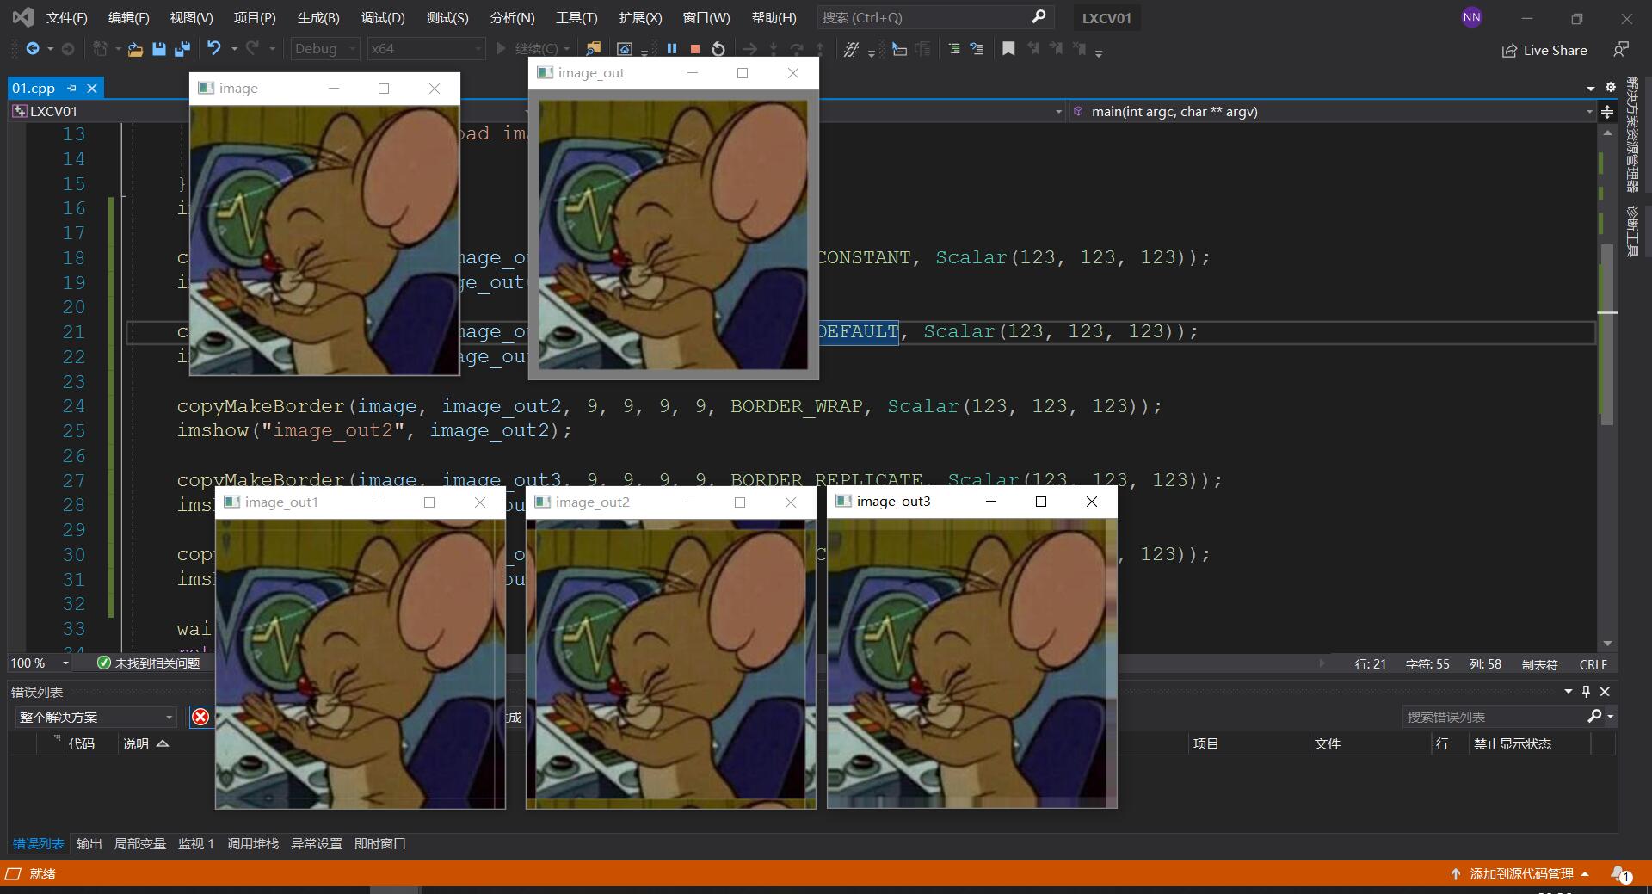Open the error list panel window-position dropdown
This screenshot has width=1652, height=894.
[x=1569, y=691]
